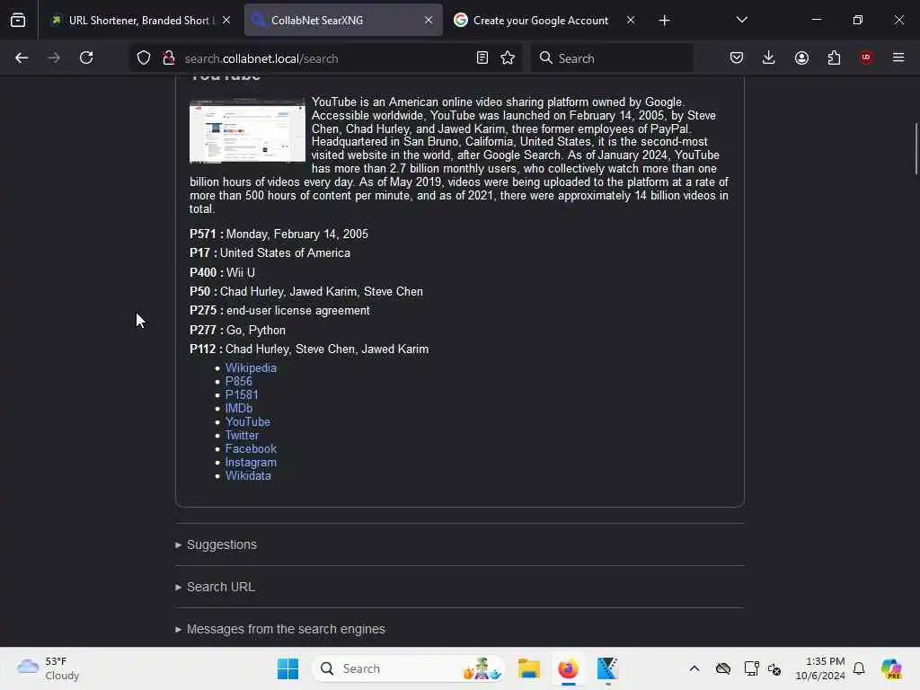
Task: Click the taskbar Search box
Action: tap(409, 668)
